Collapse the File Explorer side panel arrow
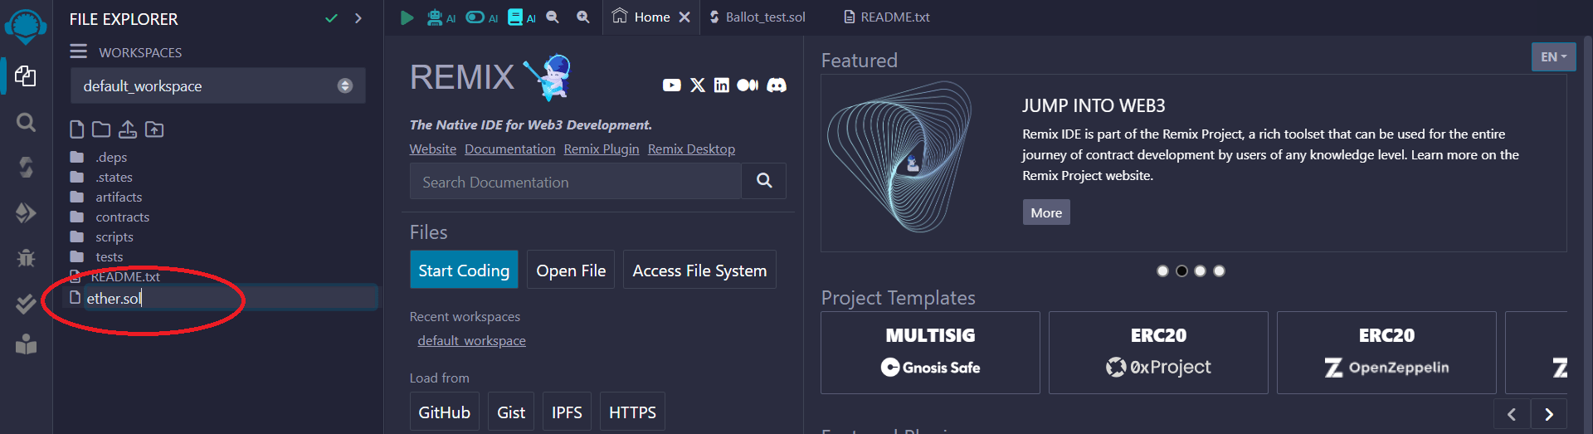This screenshot has width=1593, height=434. (358, 18)
